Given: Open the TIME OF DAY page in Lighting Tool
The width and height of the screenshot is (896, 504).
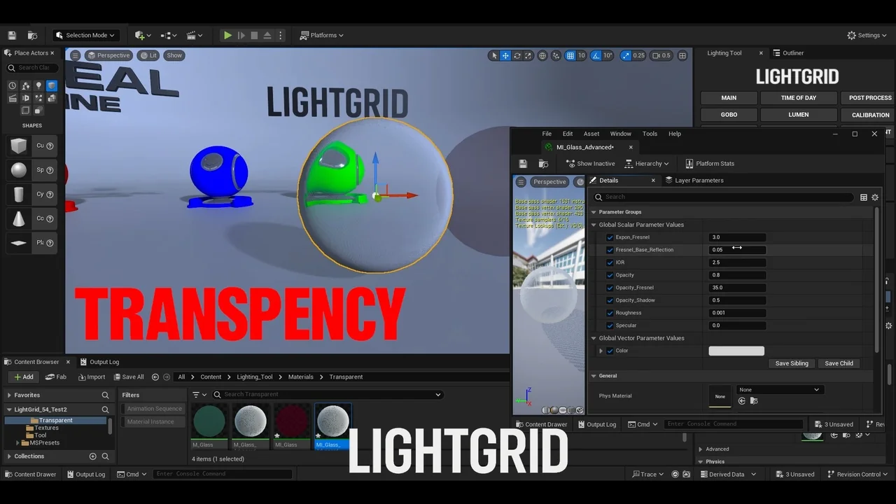Looking at the screenshot, I should pos(798,97).
